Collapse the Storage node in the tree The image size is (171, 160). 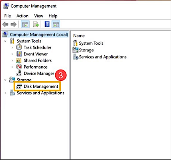[5, 80]
